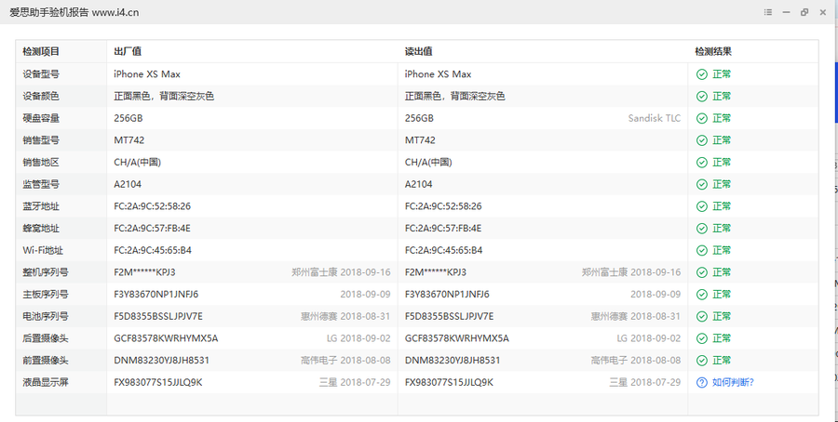Minimize the 爱思助手验机报告 window
This screenshot has width=838, height=422.
[x=786, y=12]
